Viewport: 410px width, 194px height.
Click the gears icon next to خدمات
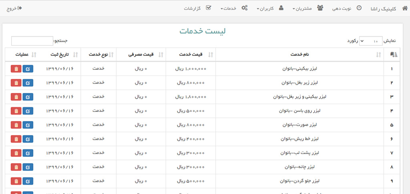point(245,8)
